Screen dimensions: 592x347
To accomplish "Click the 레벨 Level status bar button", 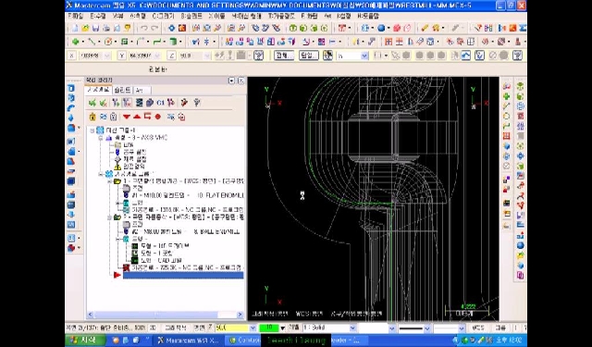I will pos(295,328).
